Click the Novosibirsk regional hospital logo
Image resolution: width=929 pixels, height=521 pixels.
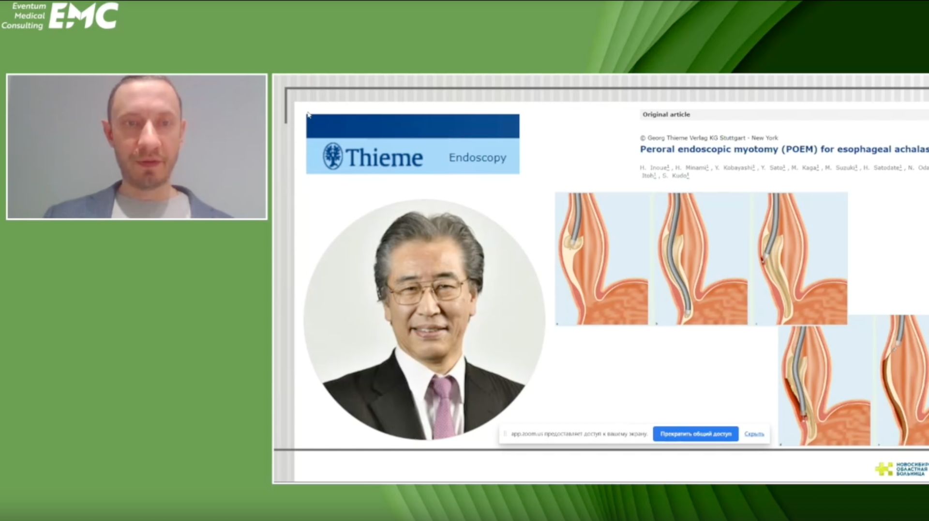[x=901, y=469]
